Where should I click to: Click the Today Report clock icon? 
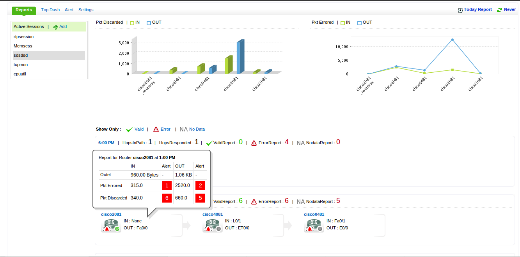click(x=460, y=10)
